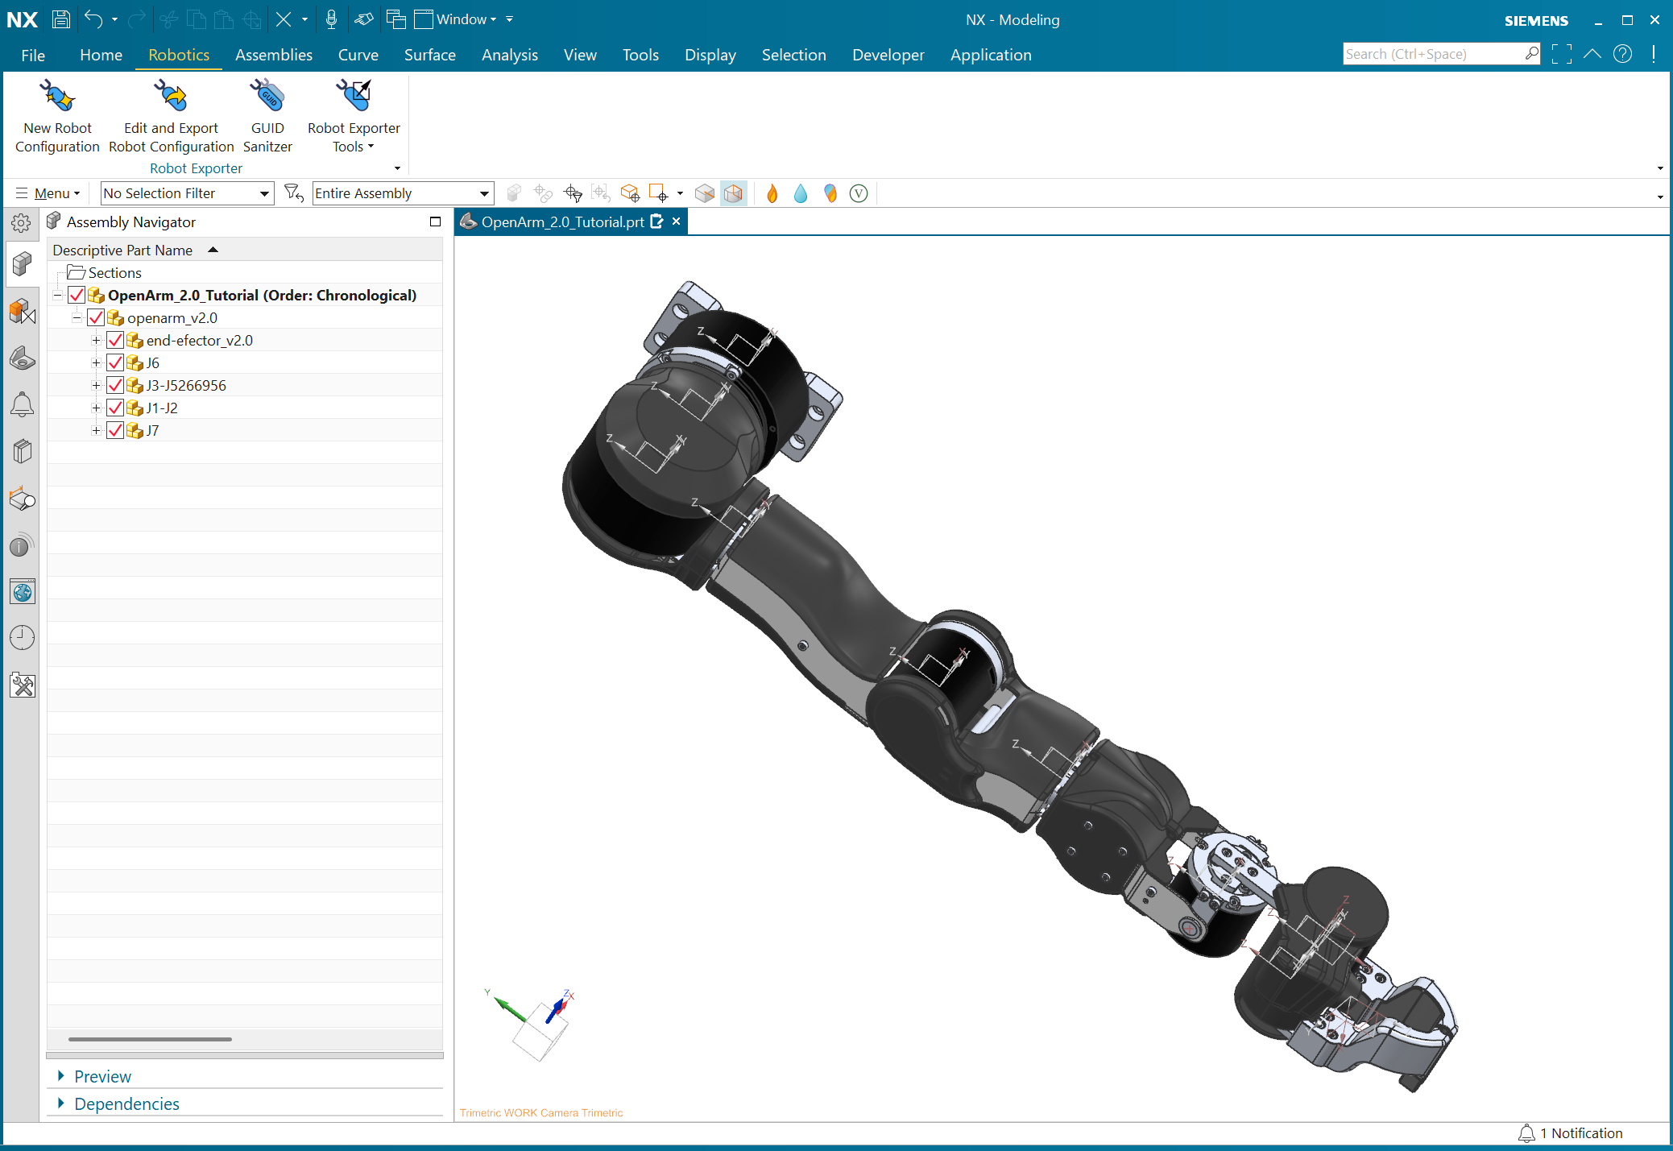The width and height of the screenshot is (1673, 1151).
Task: Switch to the Assemblies ribbon tab
Action: (x=274, y=55)
